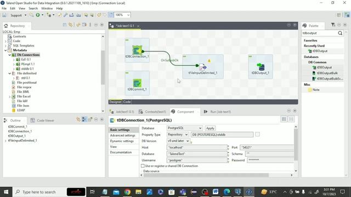The height and width of the screenshot is (197, 351).
Task: Select tDBCommit_1 in the Outline
Action: tap(18, 126)
